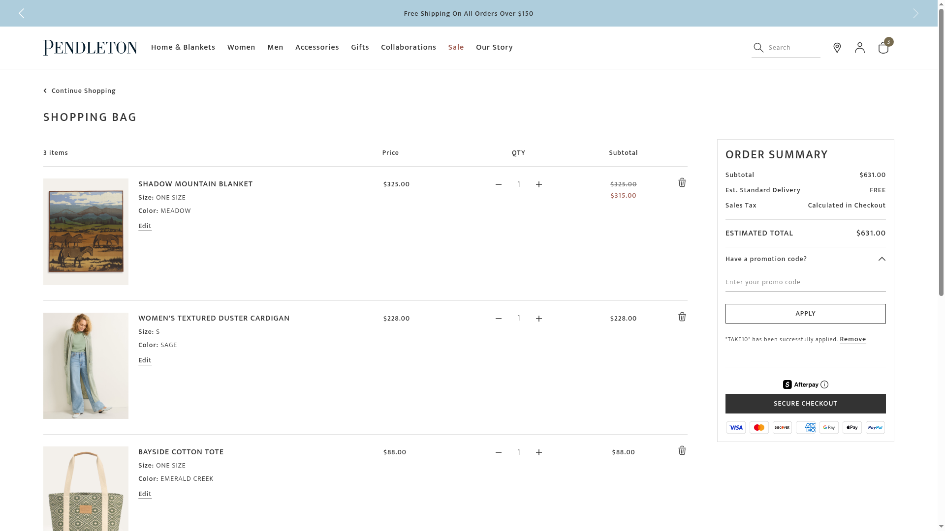Delete Shadow Mountain Blanket with trash icon
Viewport: 945px width, 531px height.
point(682,183)
